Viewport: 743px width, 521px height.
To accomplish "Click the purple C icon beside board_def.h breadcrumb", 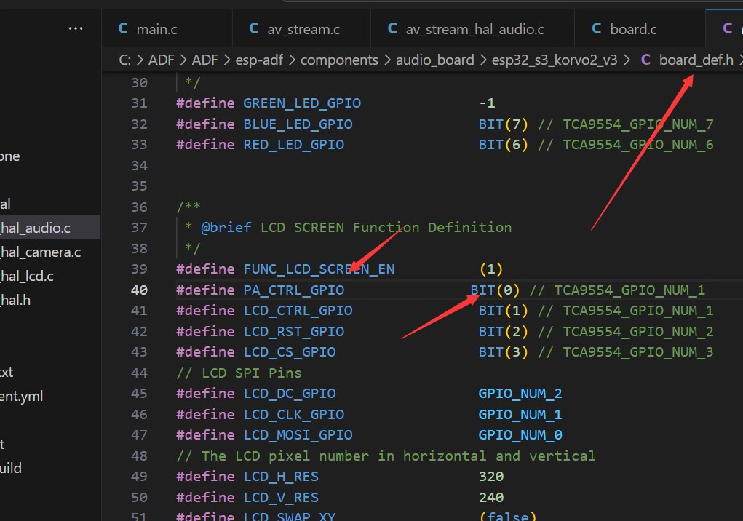I will pos(645,60).
